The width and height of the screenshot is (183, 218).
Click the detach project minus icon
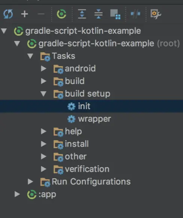coord(41,14)
